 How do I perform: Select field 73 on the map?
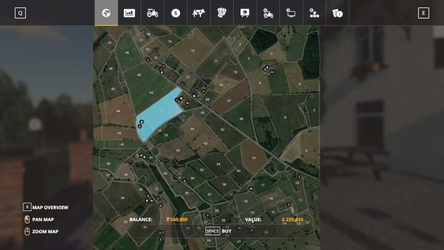[x=193, y=51]
